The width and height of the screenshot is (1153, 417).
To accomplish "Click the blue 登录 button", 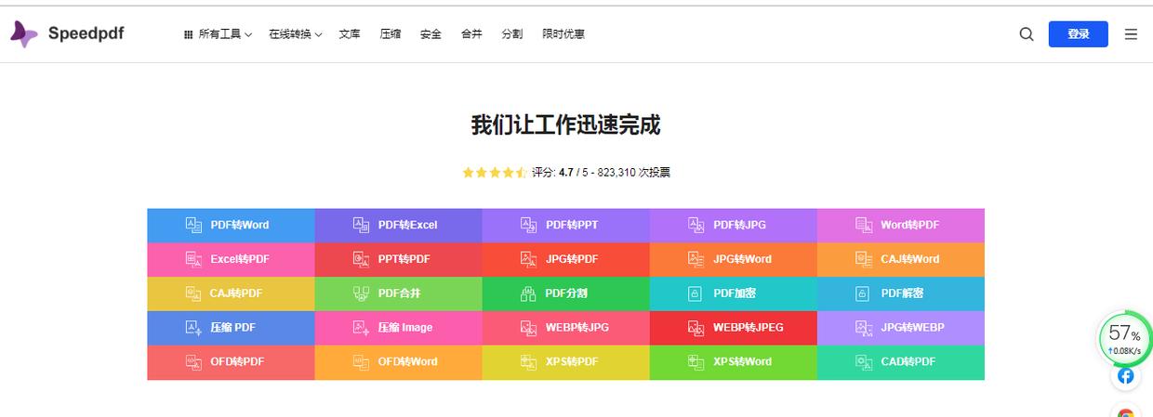I will click(x=1079, y=34).
